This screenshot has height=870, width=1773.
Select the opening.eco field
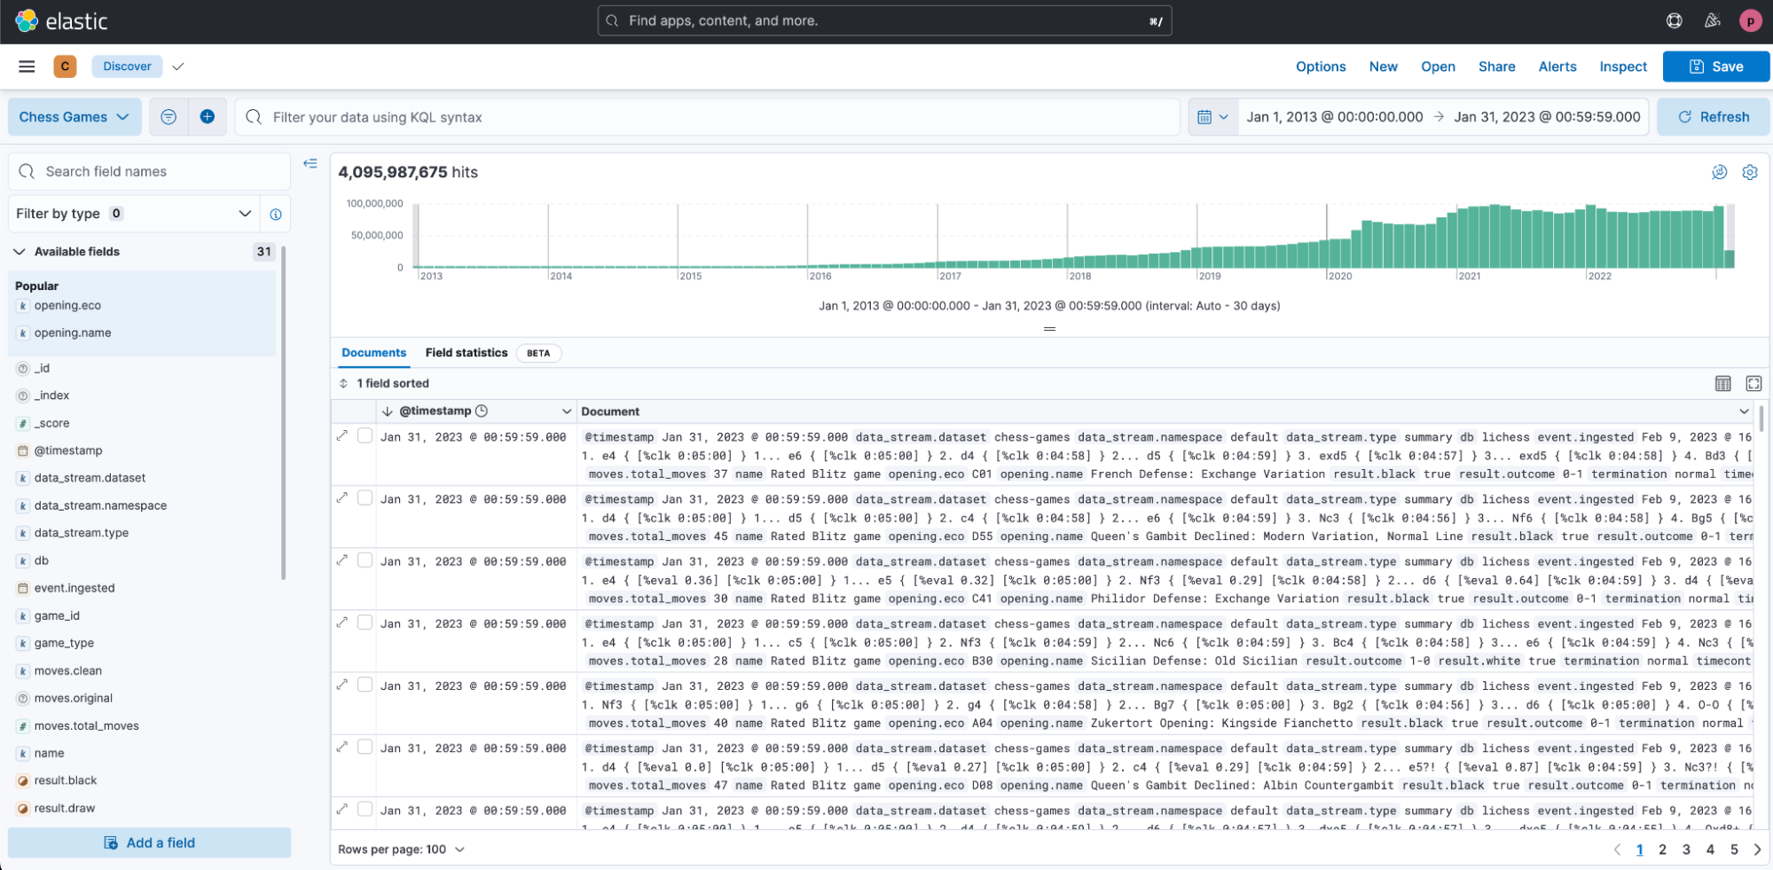(68, 306)
